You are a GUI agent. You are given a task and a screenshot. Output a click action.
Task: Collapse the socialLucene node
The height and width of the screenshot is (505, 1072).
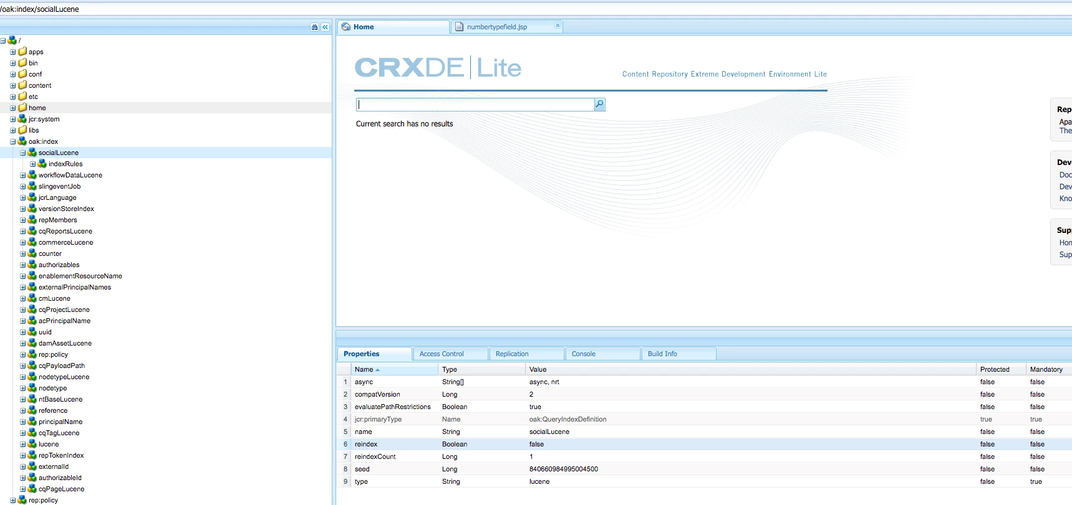(22, 153)
